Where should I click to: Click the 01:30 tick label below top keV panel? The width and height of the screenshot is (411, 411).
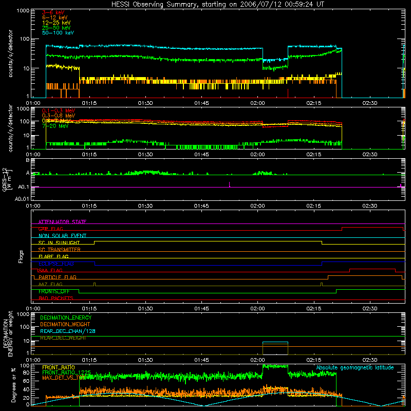tap(145, 103)
